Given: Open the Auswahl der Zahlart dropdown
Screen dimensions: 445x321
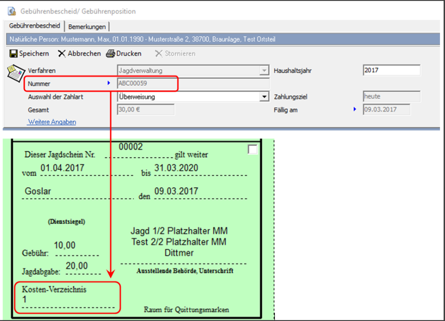Looking at the screenshot, I should [x=265, y=97].
